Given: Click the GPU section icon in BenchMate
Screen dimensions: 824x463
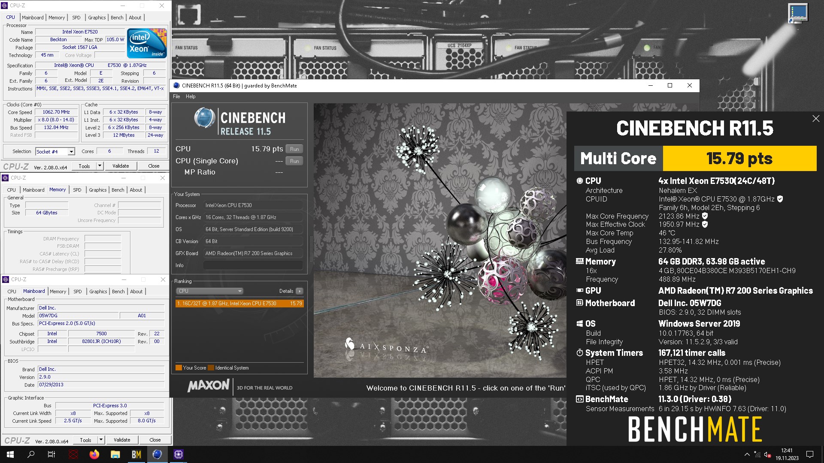Looking at the screenshot, I should coord(580,291).
